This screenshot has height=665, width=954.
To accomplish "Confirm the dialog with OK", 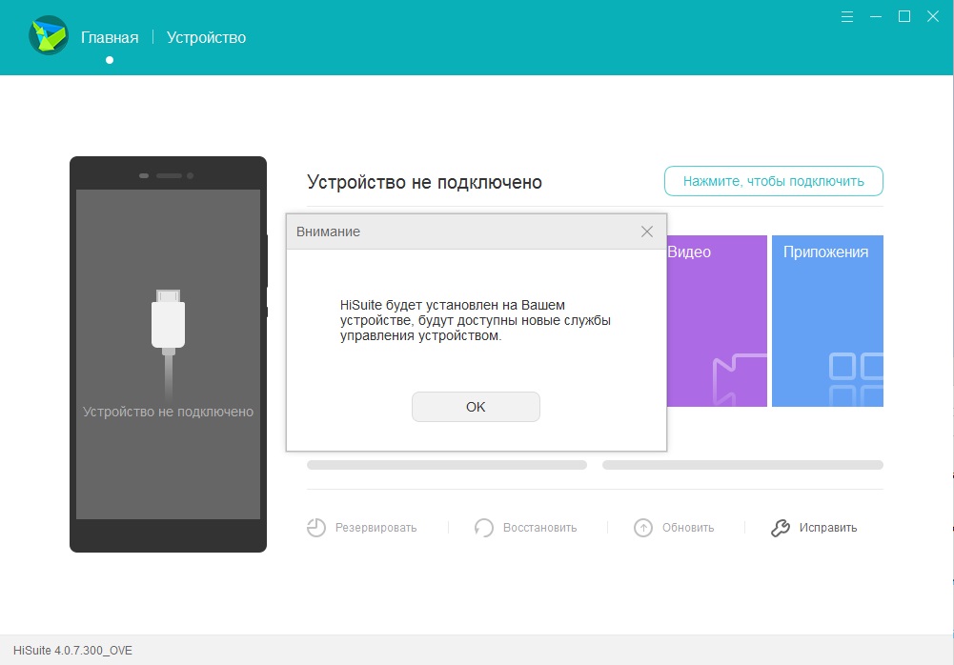I will point(476,407).
